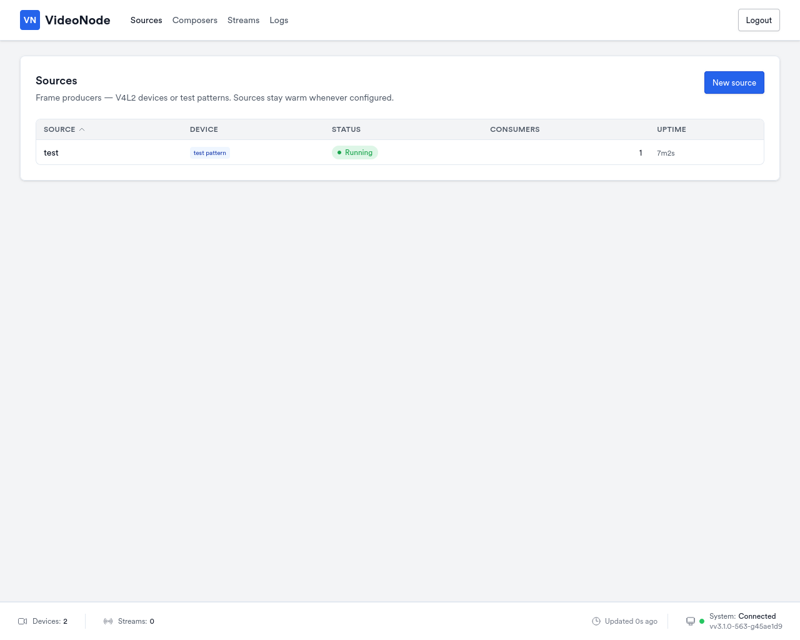The image size is (800, 640).
Task: Click the Logout button
Action: click(x=759, y=20)
